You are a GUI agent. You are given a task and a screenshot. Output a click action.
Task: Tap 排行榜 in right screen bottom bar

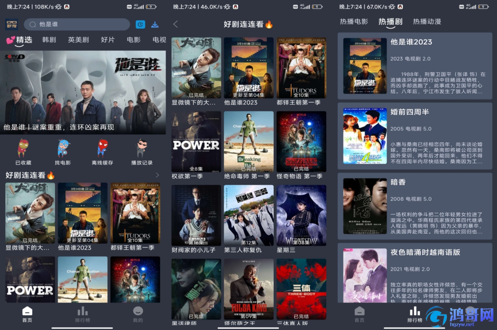pos(415,314)
